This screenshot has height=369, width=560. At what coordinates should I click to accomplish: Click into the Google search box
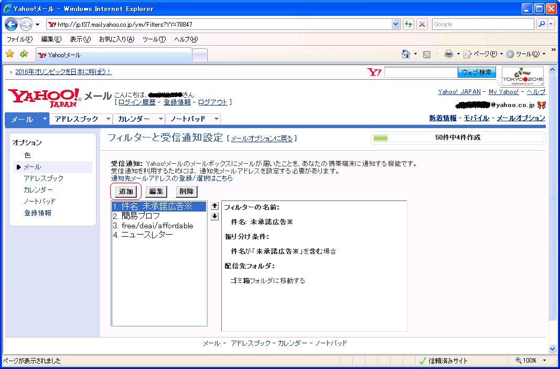[x=484, y=24]
